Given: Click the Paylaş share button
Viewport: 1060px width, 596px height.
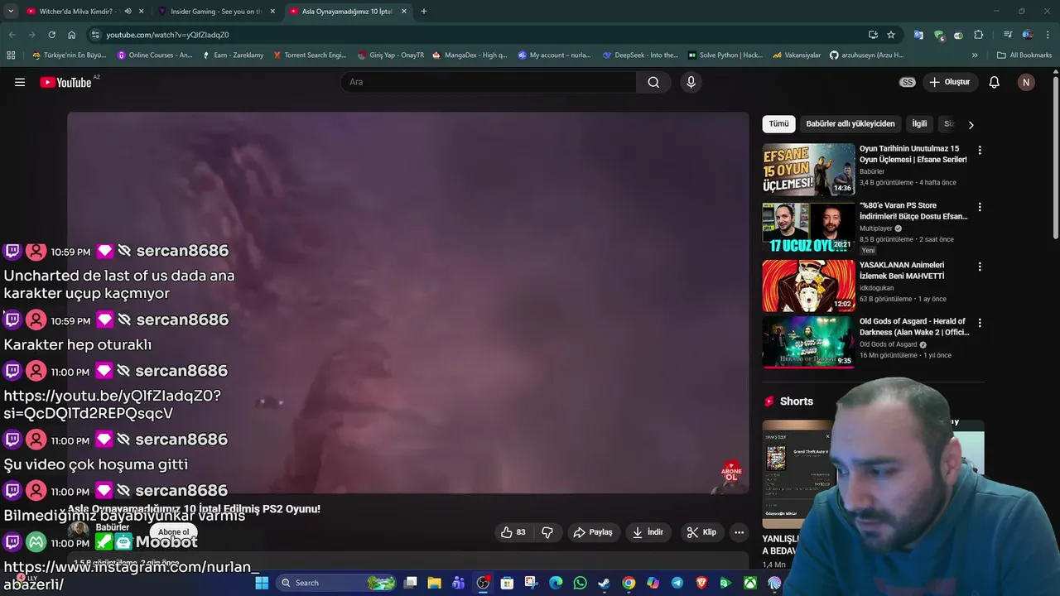Looking at the screenshot, I should (594, 532).
